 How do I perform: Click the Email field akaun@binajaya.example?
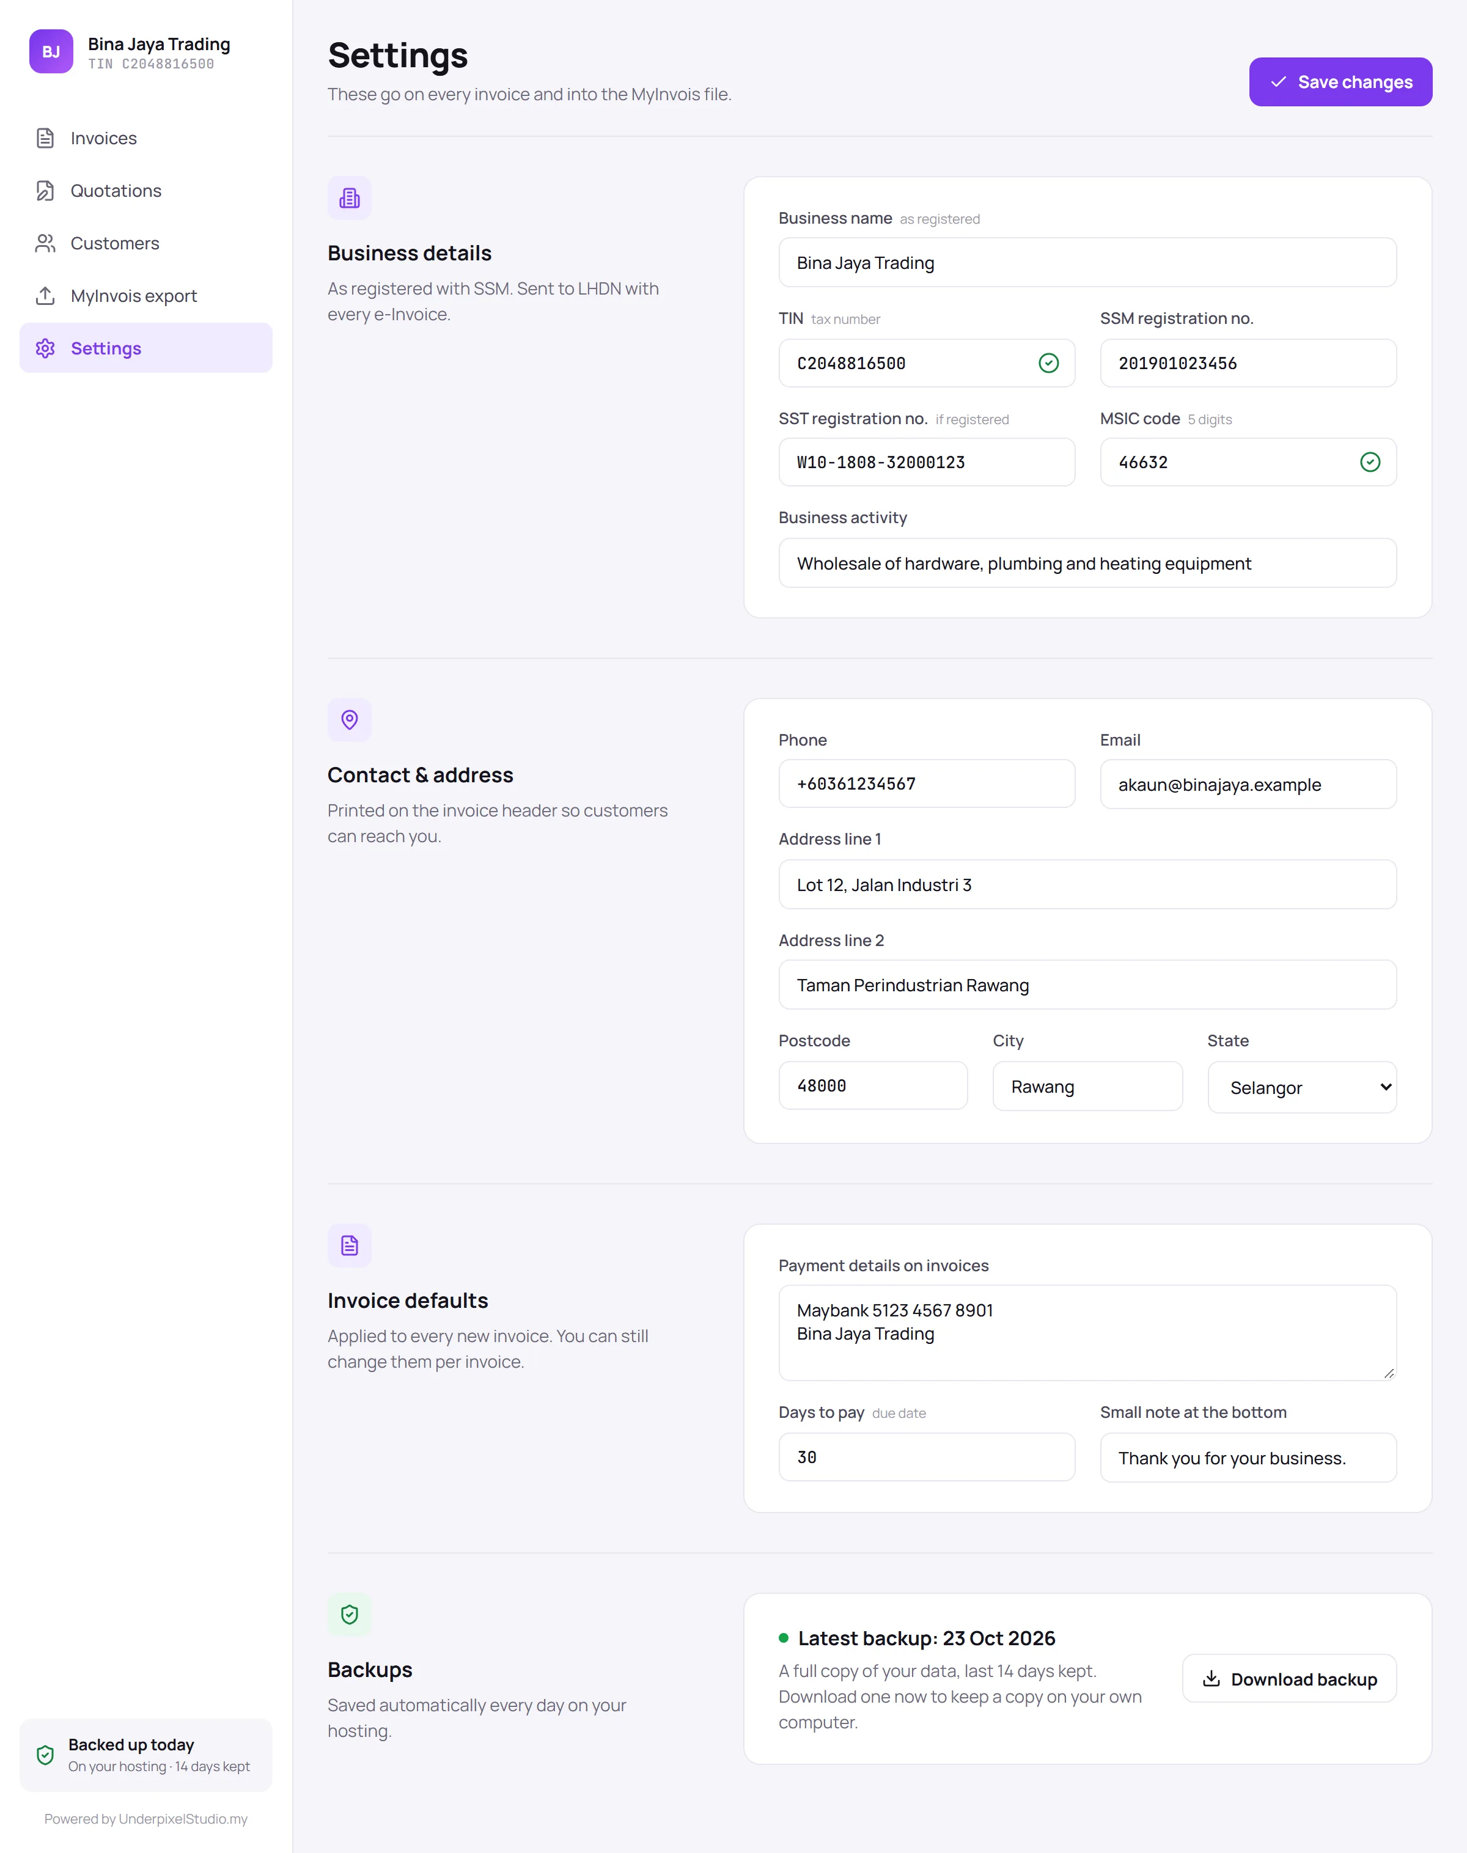1248,784
